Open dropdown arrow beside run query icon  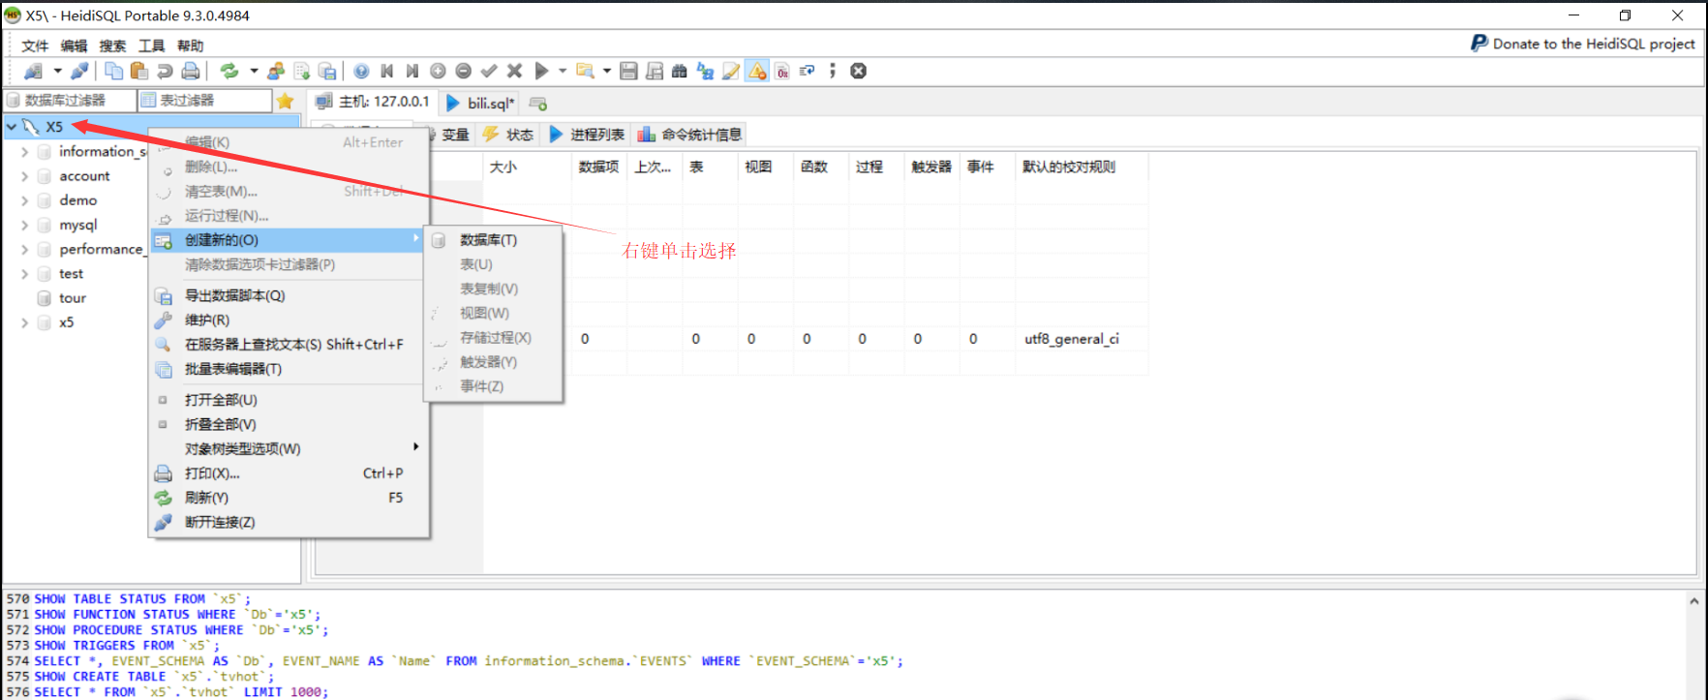[563, 71]
